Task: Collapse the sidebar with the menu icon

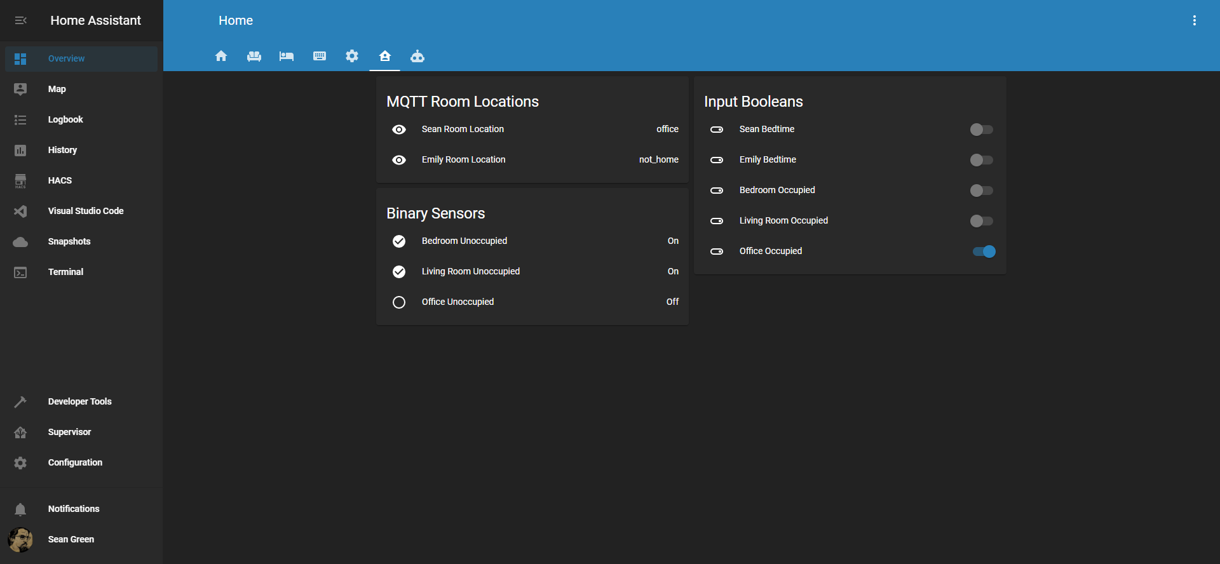Action: coord(20,20)
